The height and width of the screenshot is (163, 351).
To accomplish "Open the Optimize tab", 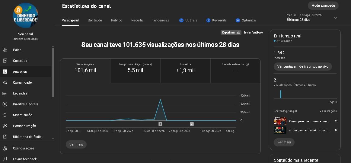I will tap(246, 21).
